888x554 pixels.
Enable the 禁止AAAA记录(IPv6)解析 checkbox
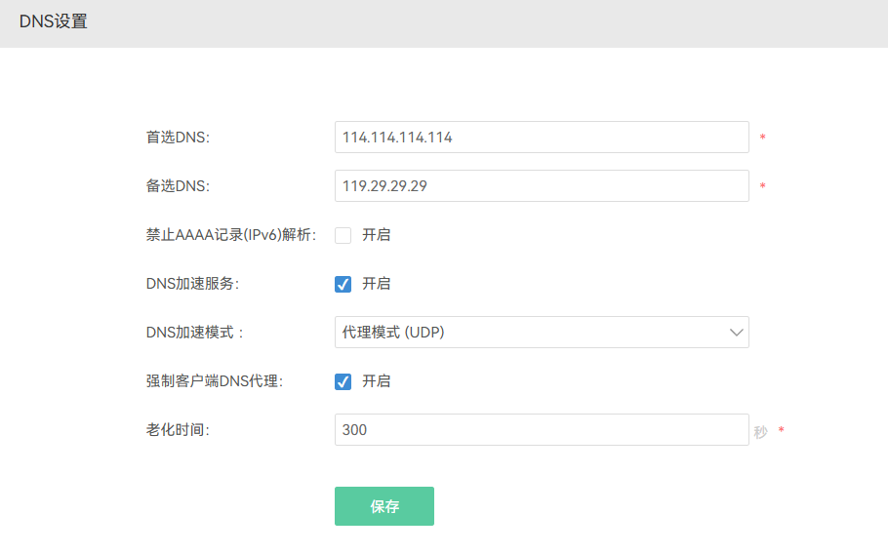pyautogui.click(x=343, y=235)
